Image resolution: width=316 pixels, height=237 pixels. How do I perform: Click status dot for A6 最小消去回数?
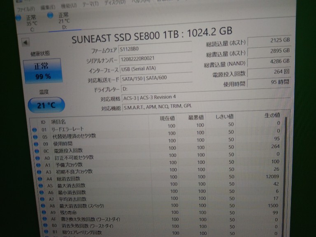(42, 193)
